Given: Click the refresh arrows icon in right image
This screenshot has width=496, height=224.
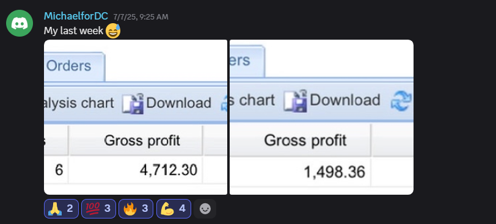Looking at the screenshot, I should pos(402,101).
